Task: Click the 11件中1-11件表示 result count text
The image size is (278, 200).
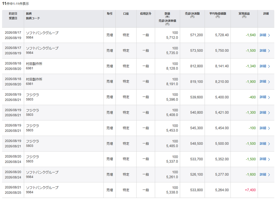Action: pyautogui.click(x=15, y=4)
